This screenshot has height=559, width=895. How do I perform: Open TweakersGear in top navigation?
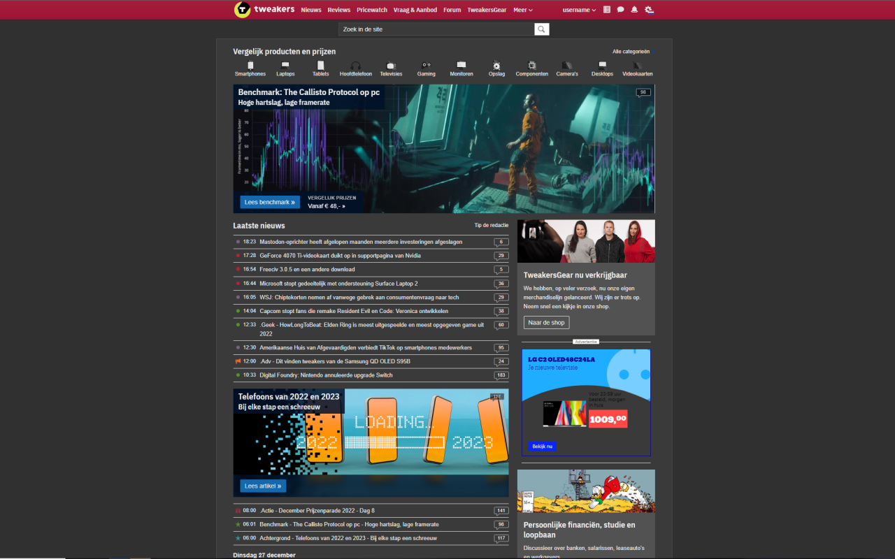tap(487, 10)
